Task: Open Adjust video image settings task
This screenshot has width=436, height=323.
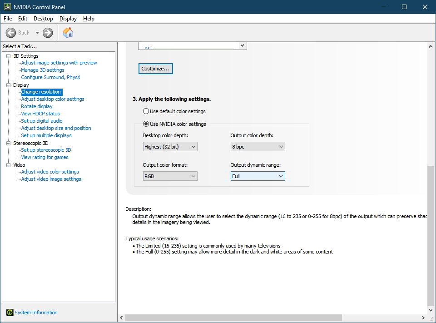Action: coord(51,179)
